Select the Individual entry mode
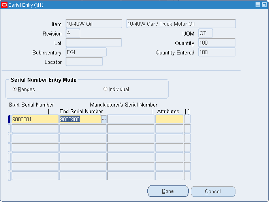The image size is (269, 202). click(105, 89)
